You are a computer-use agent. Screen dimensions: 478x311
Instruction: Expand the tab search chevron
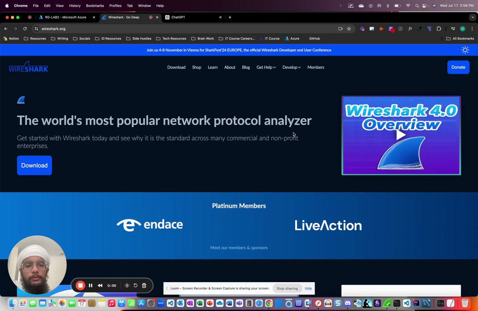pyautogui.click(x=472, y=17)
